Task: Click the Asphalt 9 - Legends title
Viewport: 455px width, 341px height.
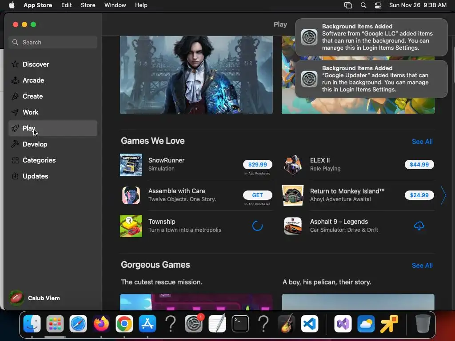Action: (x=339, y=222)
